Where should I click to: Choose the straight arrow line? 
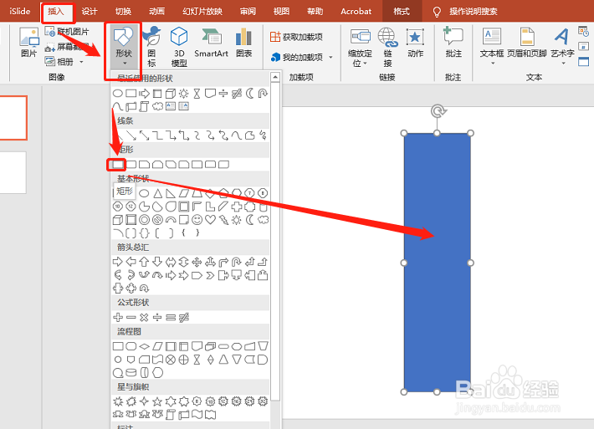pyautogui.click(x=131, y=135)
